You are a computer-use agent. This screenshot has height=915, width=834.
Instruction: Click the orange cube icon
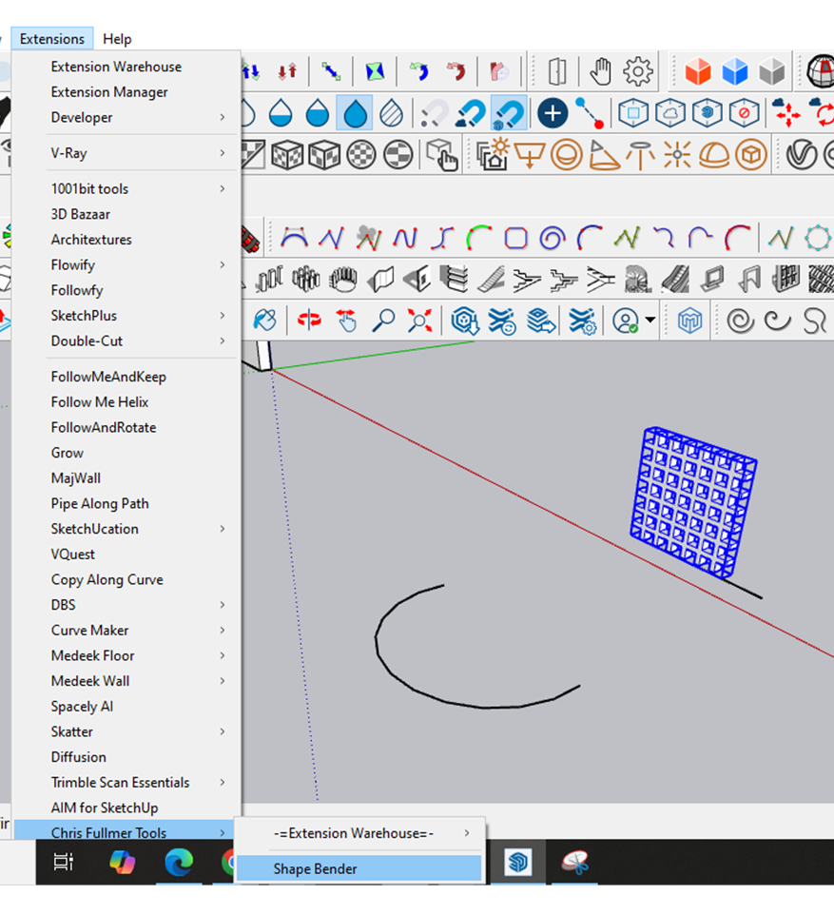[697, 71]
